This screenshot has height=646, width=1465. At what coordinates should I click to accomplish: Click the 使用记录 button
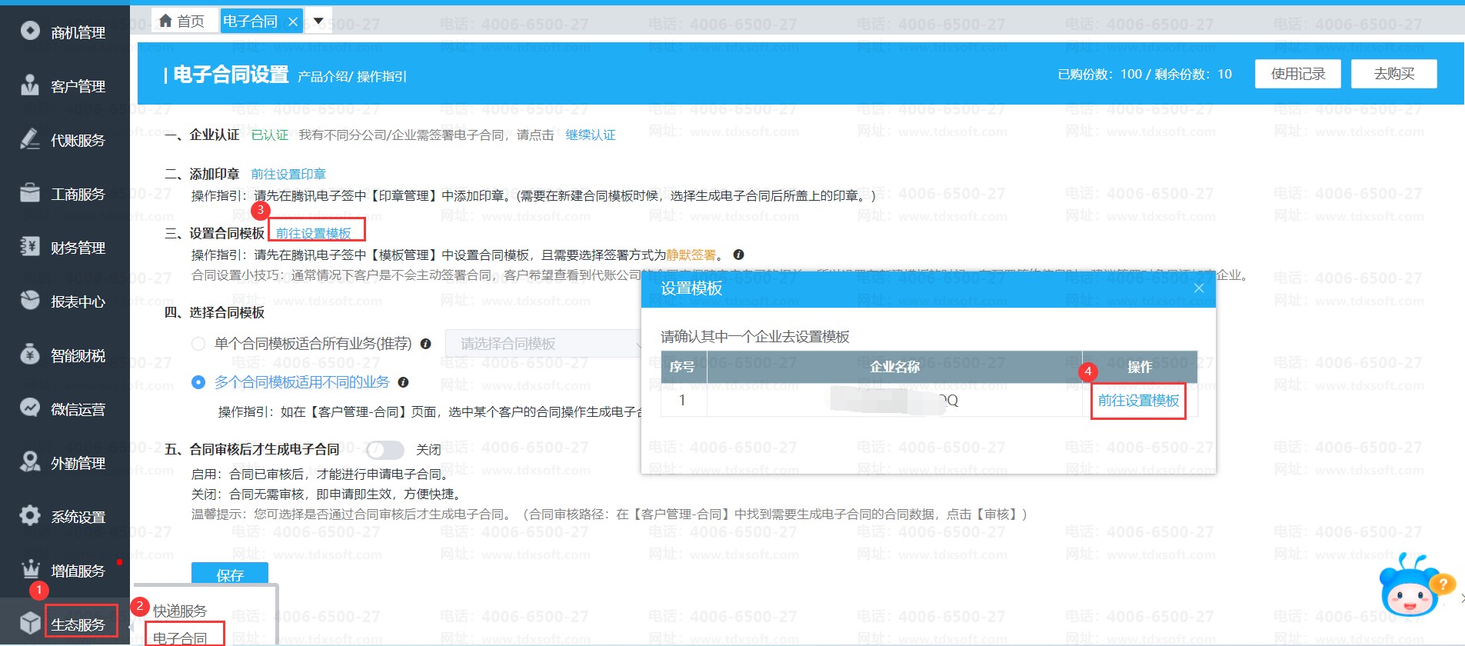[x=1297, y=74]
